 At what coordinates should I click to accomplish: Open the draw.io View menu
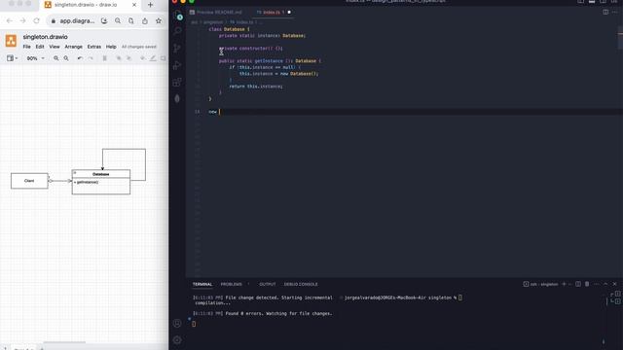[55, 47]
